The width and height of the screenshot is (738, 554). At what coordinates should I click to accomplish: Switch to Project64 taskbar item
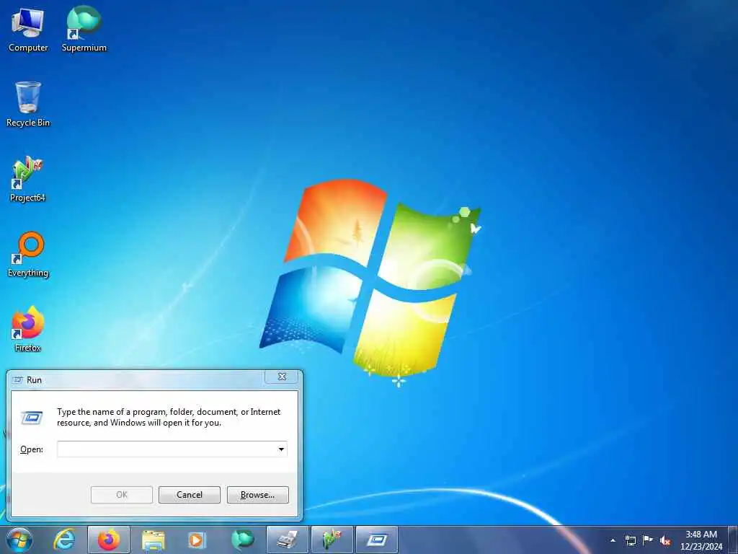(x=332, y=540)
